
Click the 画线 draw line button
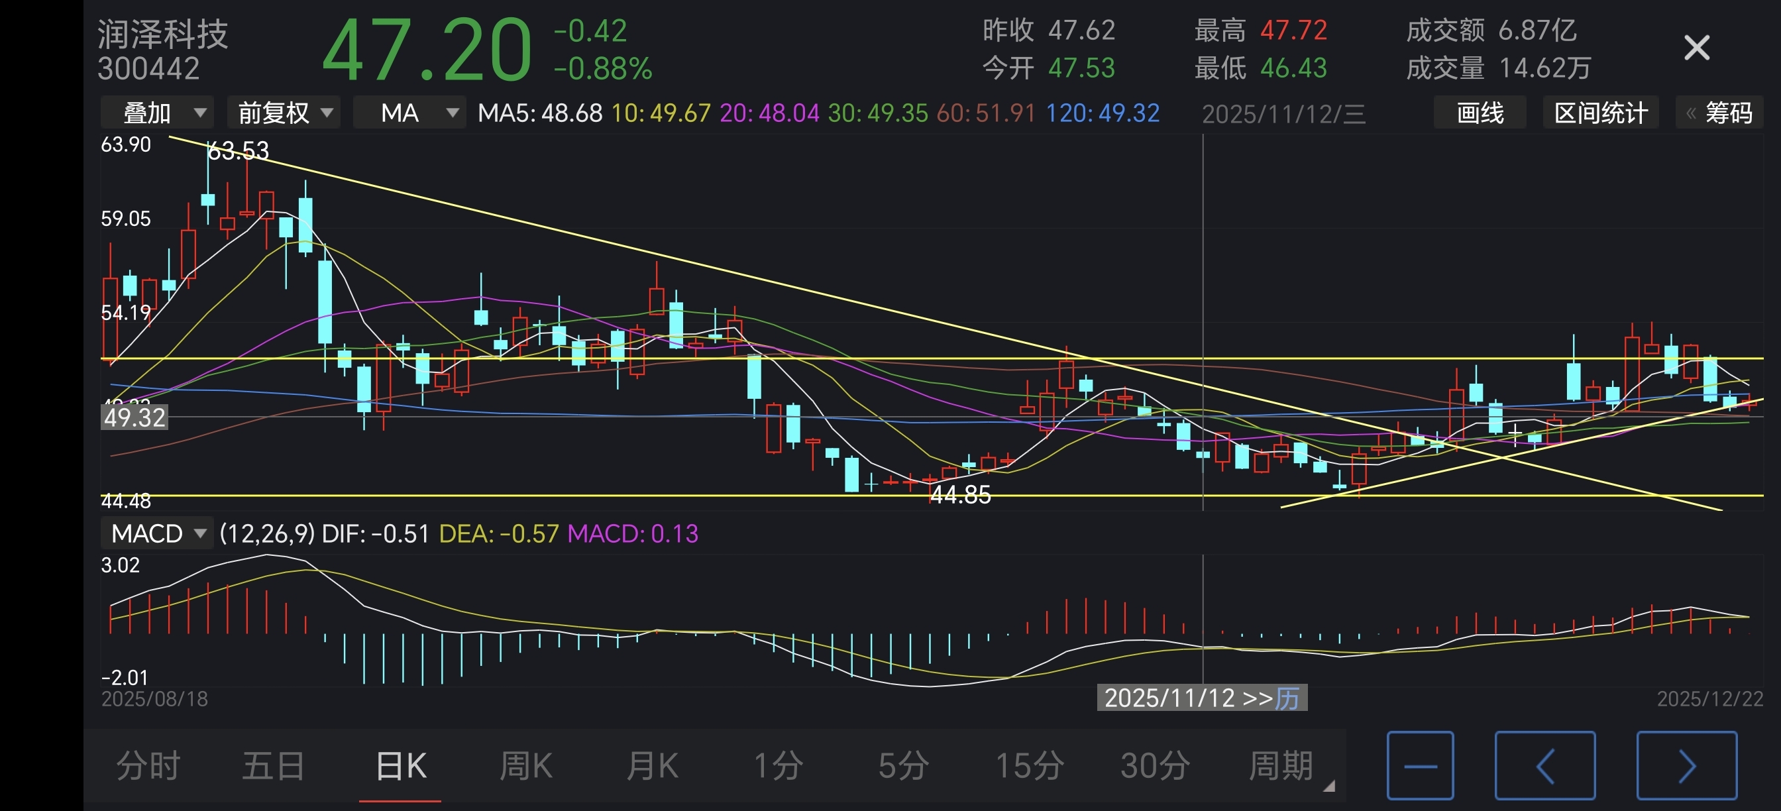pos(1480,113)
